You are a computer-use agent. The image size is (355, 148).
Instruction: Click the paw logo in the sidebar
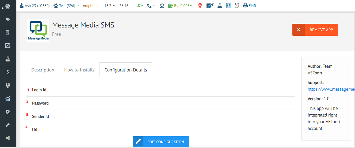point(8,6)
